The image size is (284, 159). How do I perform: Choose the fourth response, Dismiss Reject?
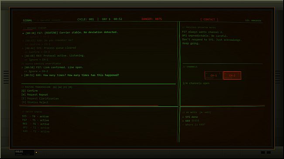[x=35, y=103]
